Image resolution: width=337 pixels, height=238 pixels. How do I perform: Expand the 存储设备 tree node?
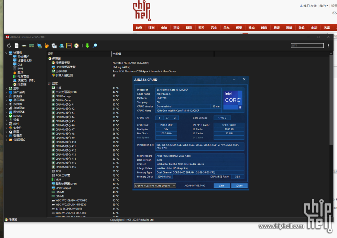(x=6, y=108)
